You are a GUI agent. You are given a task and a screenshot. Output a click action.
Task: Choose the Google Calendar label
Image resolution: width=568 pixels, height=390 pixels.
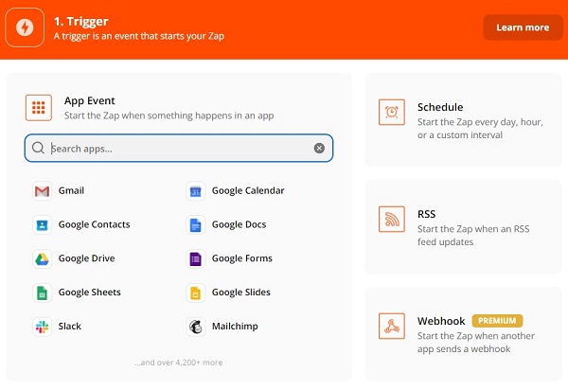coord(248,190)
